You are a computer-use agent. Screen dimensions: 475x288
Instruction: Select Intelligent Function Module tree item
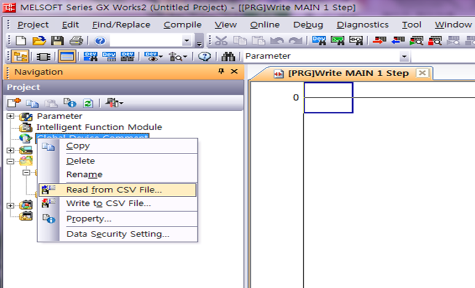99,127
